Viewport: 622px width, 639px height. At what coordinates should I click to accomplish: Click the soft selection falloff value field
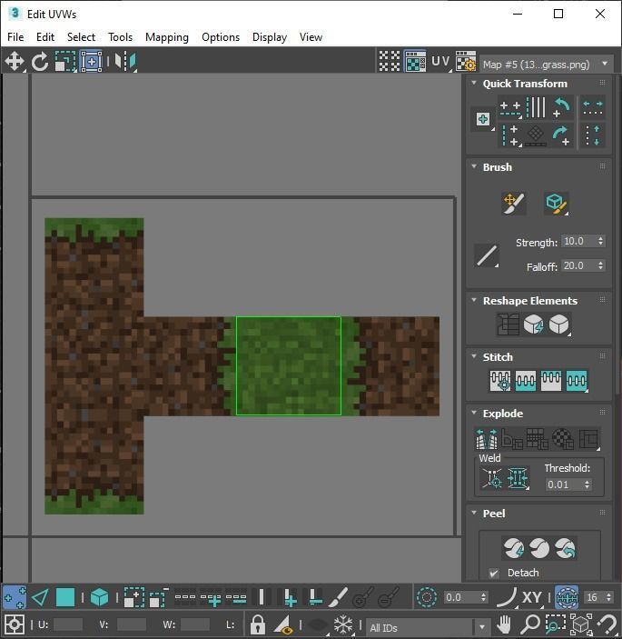coord(460,597)
